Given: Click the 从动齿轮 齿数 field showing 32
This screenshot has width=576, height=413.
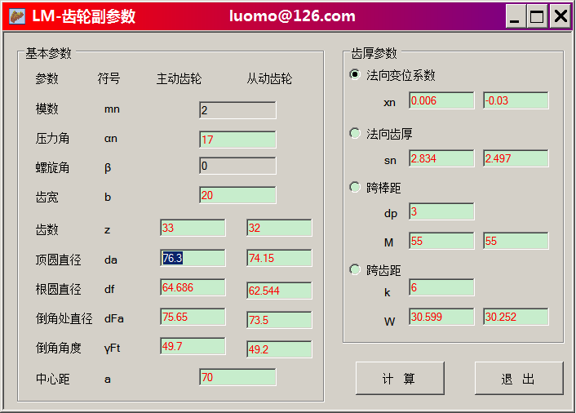Looking at the screenshot, I should pyautogui.click(x=279, y=228).
